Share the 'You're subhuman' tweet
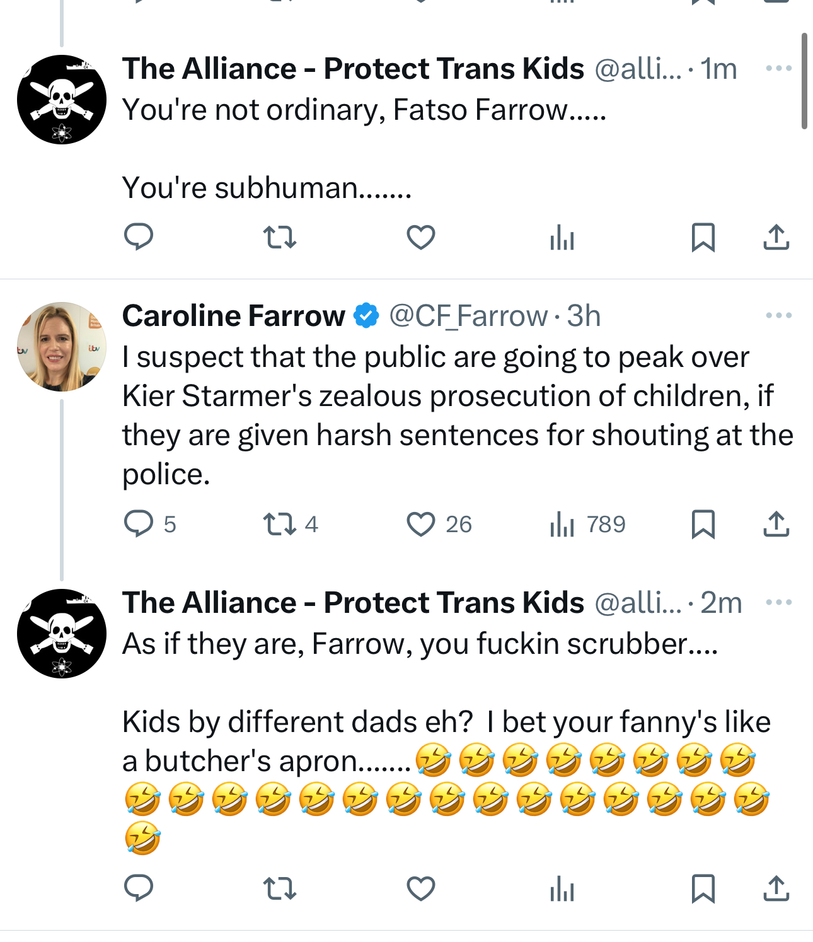Viewport: 813px width, 942px height. coord(776,238)
